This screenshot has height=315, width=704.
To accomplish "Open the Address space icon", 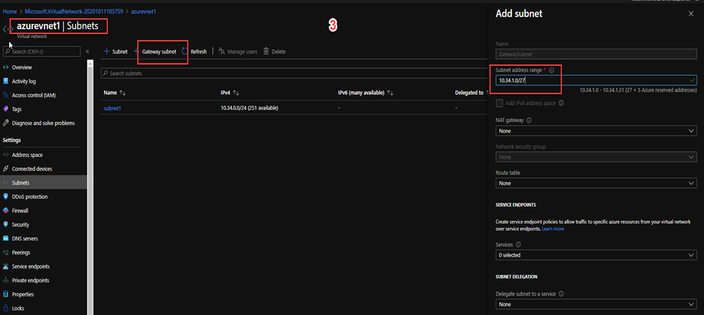I will pos(6,155).
